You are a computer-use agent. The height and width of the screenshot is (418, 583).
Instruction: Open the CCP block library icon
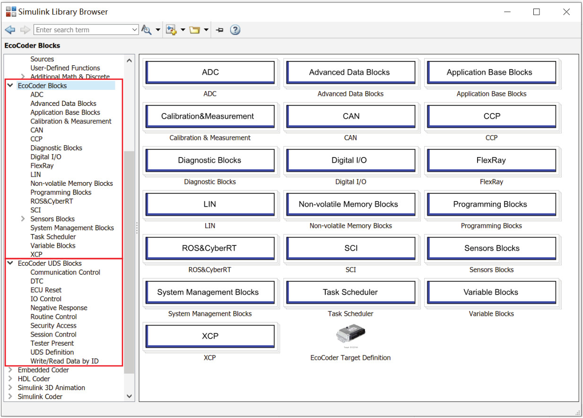[x=491, y=116]
